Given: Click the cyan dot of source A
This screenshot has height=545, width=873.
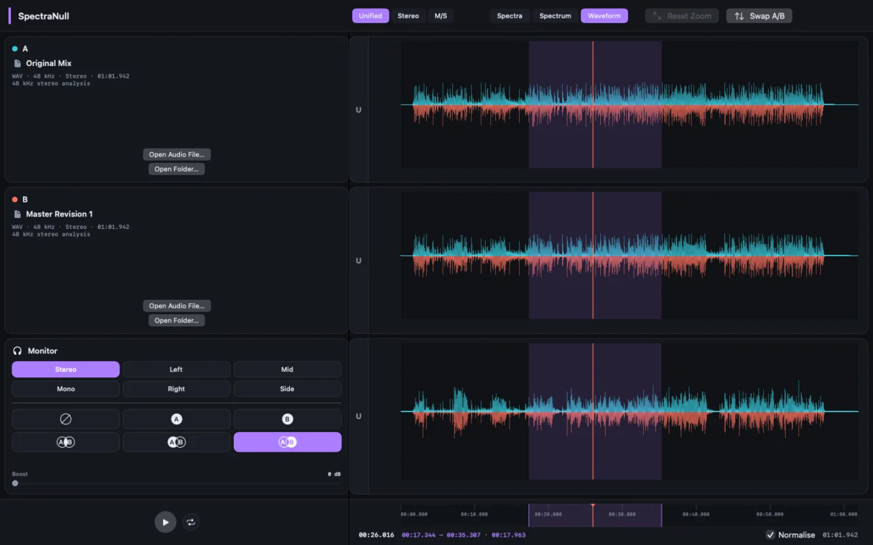Looking at the screenshot, I should [15, 48].
